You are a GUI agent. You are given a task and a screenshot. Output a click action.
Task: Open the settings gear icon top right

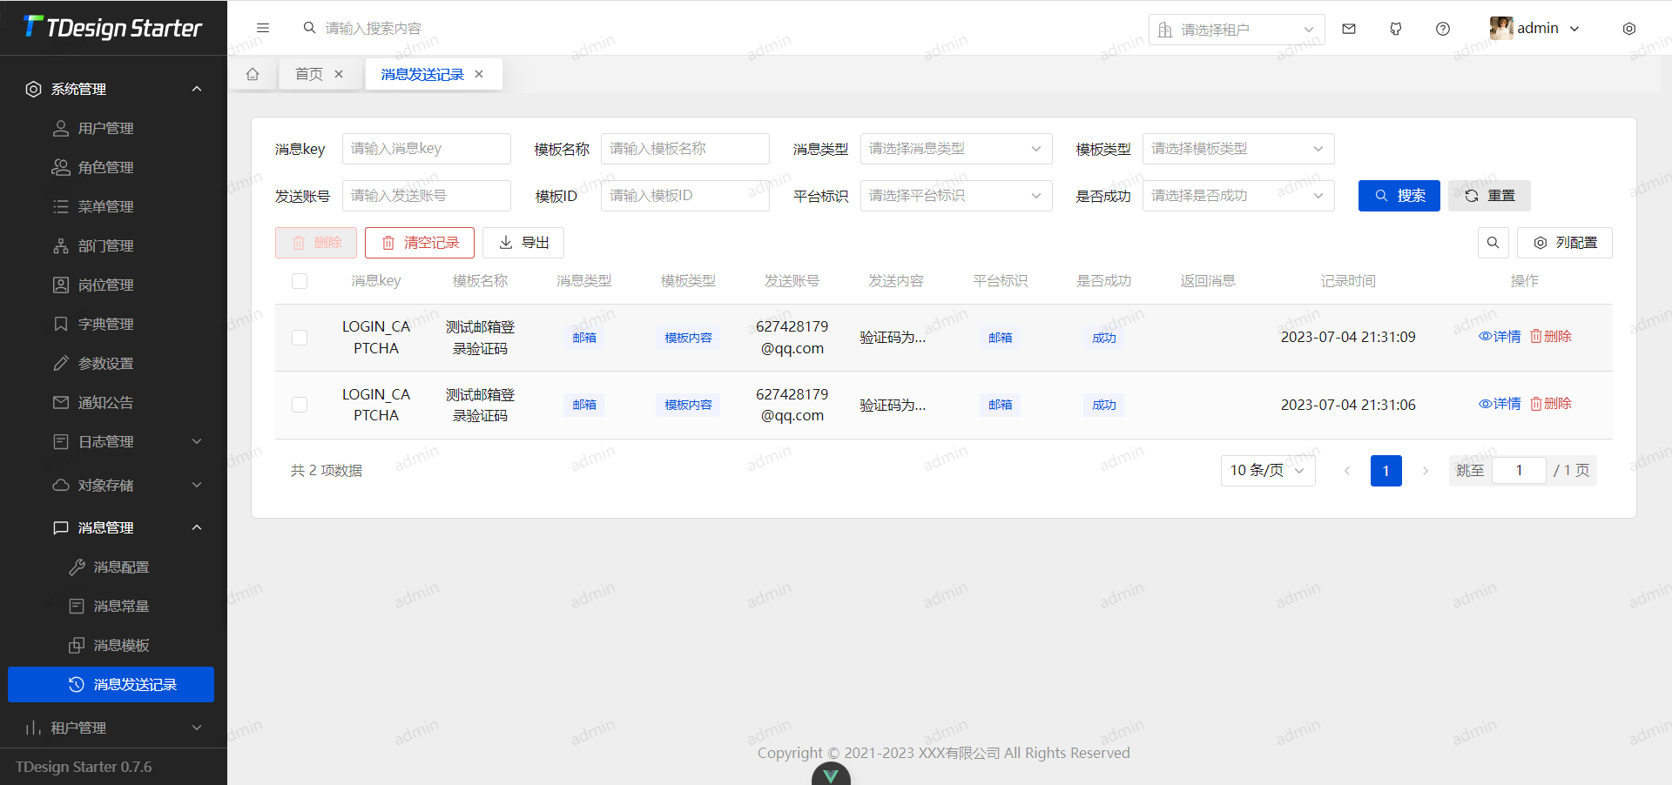(x=1628, y=28)
